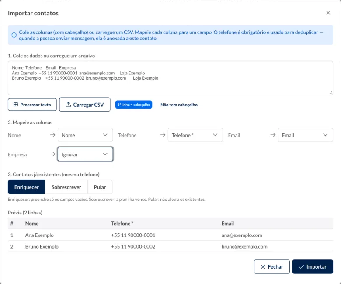This screenshot has width=341, height=284.
Task: Click the 'Empresa' source column label
Action: (17, 154)
